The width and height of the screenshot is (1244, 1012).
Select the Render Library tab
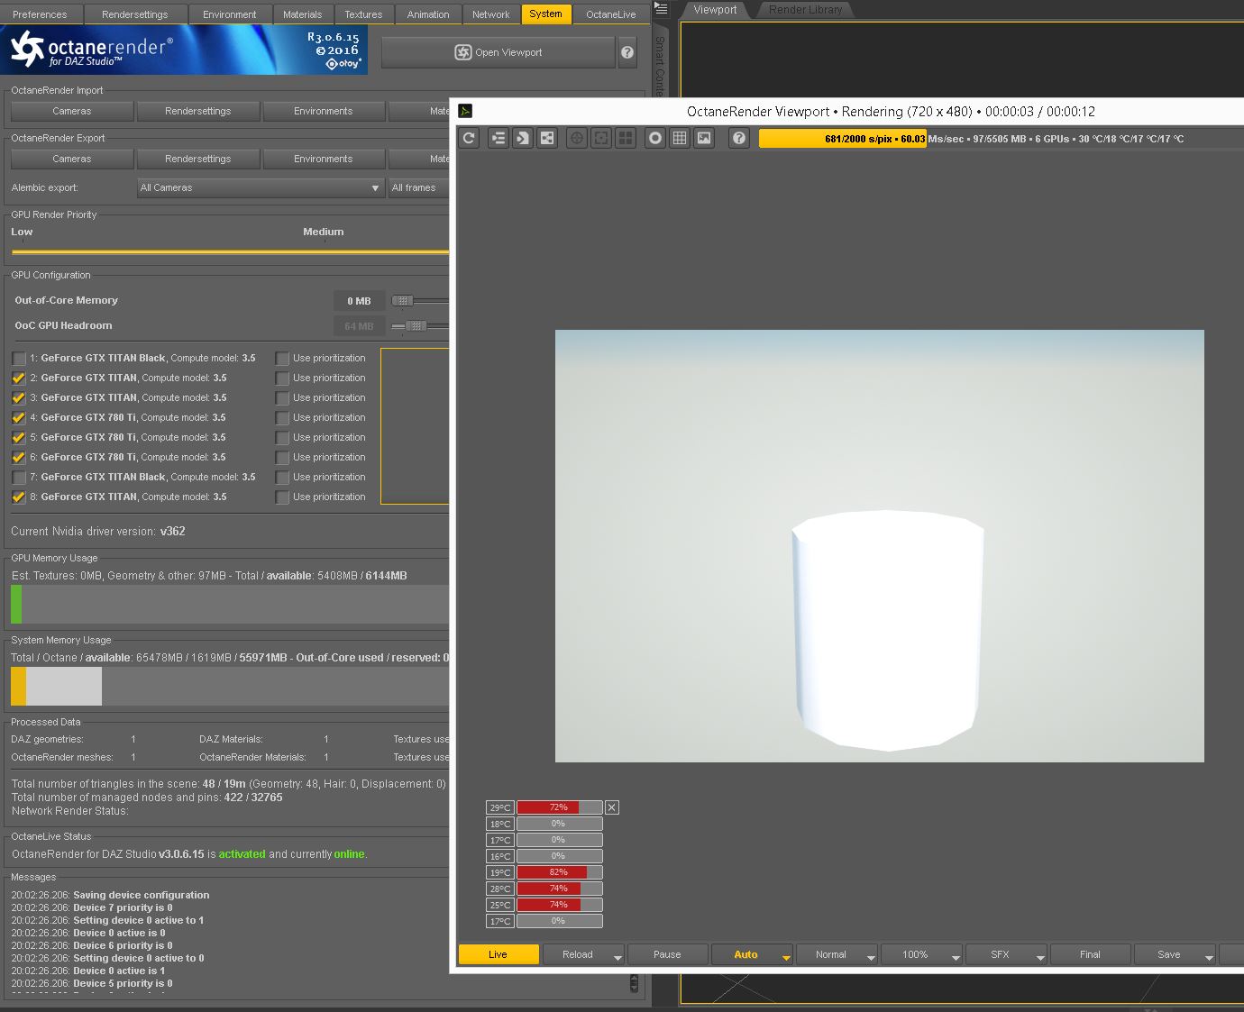coord(805,10)
